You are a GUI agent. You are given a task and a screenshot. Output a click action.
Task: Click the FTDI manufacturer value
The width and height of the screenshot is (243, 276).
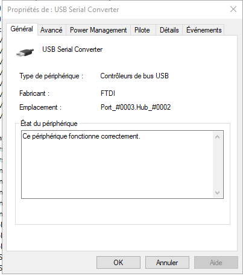108,93
